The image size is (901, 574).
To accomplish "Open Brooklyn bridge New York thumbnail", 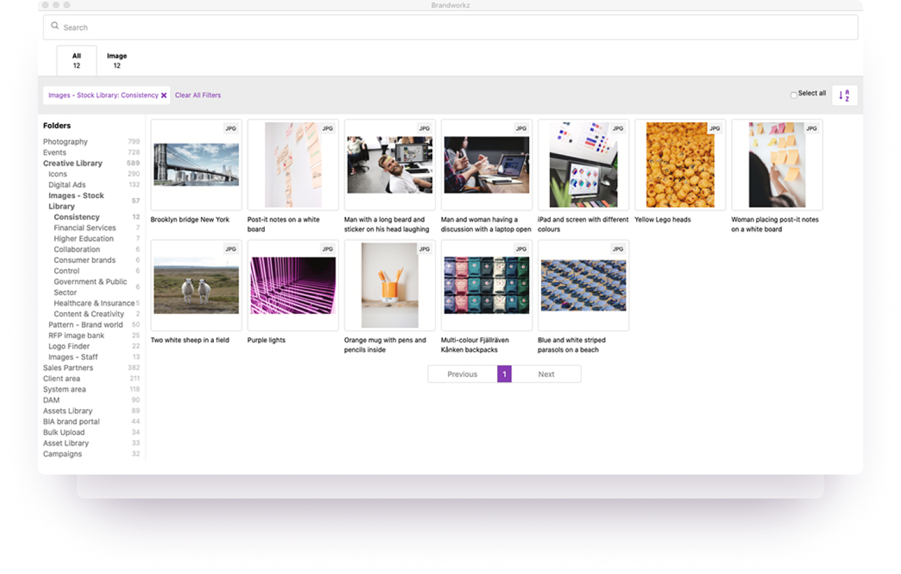I will [x=196, y=165].
